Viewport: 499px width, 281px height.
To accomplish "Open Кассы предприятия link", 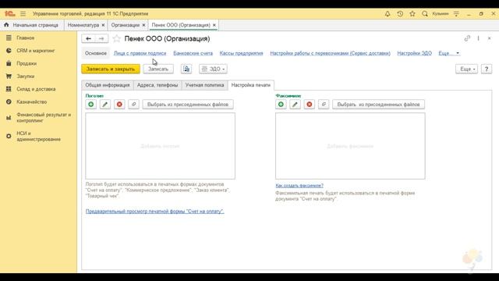I will [241, 53].
